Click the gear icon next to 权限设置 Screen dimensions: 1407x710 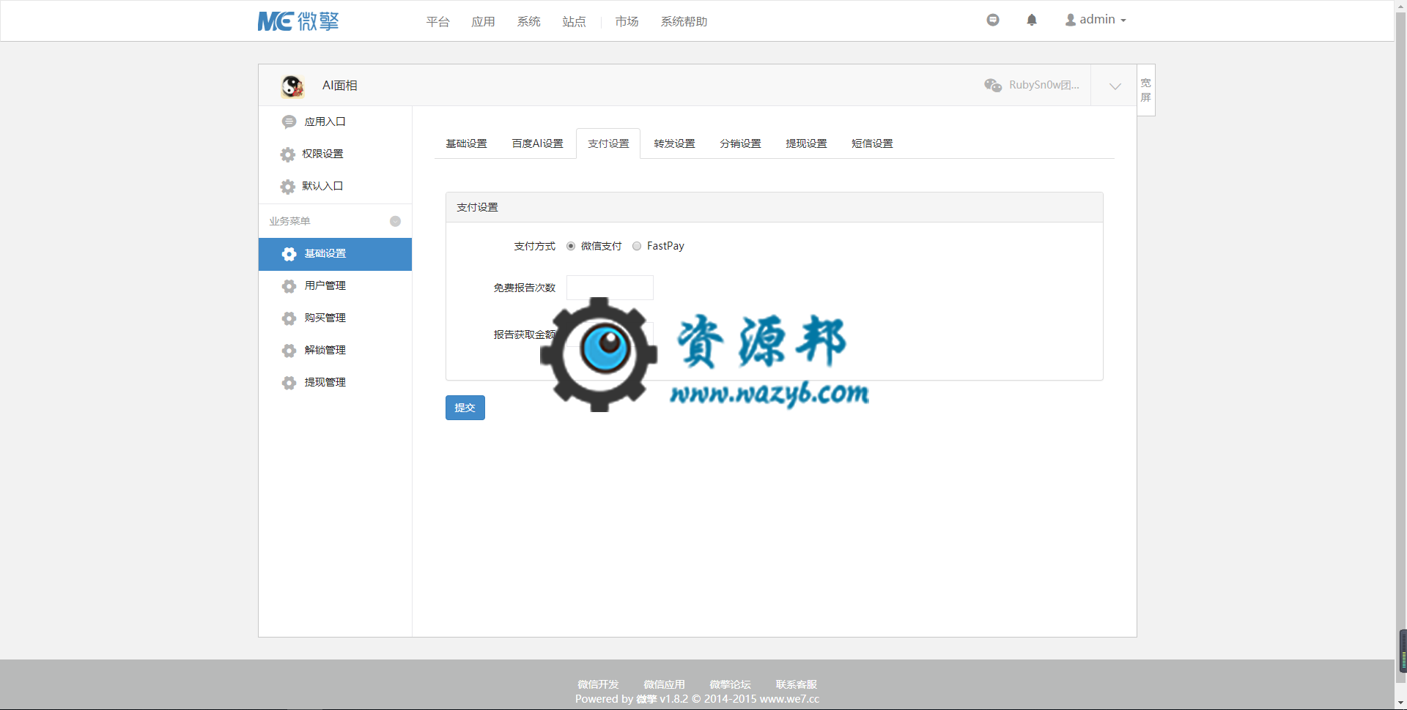288,154
